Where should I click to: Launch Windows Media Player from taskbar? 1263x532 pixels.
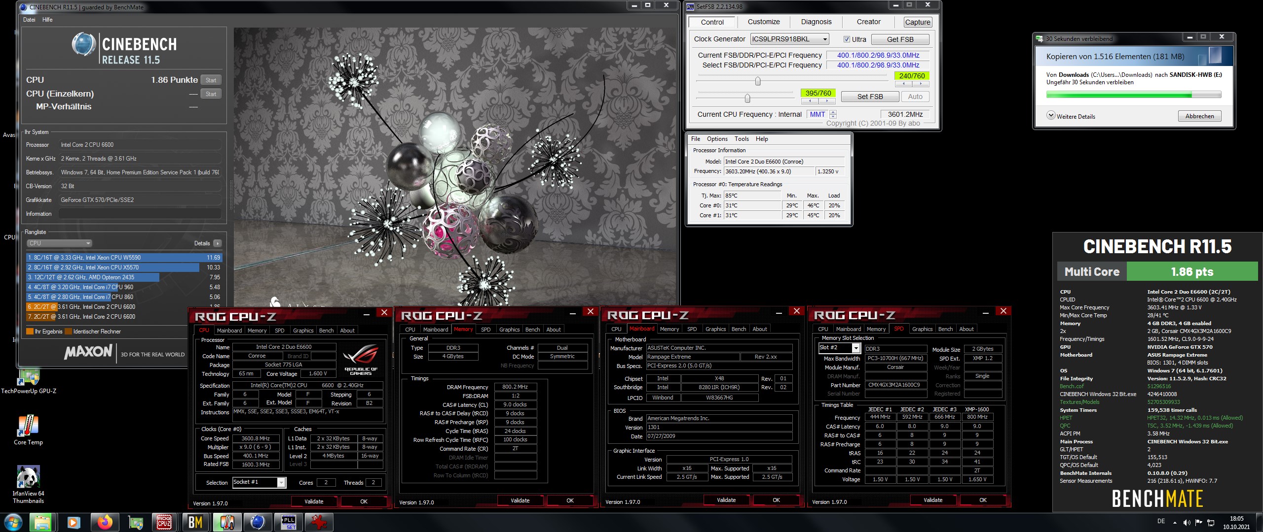[x=74, y=522]
